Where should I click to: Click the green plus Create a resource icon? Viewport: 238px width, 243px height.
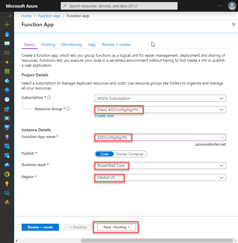(7, 25)
